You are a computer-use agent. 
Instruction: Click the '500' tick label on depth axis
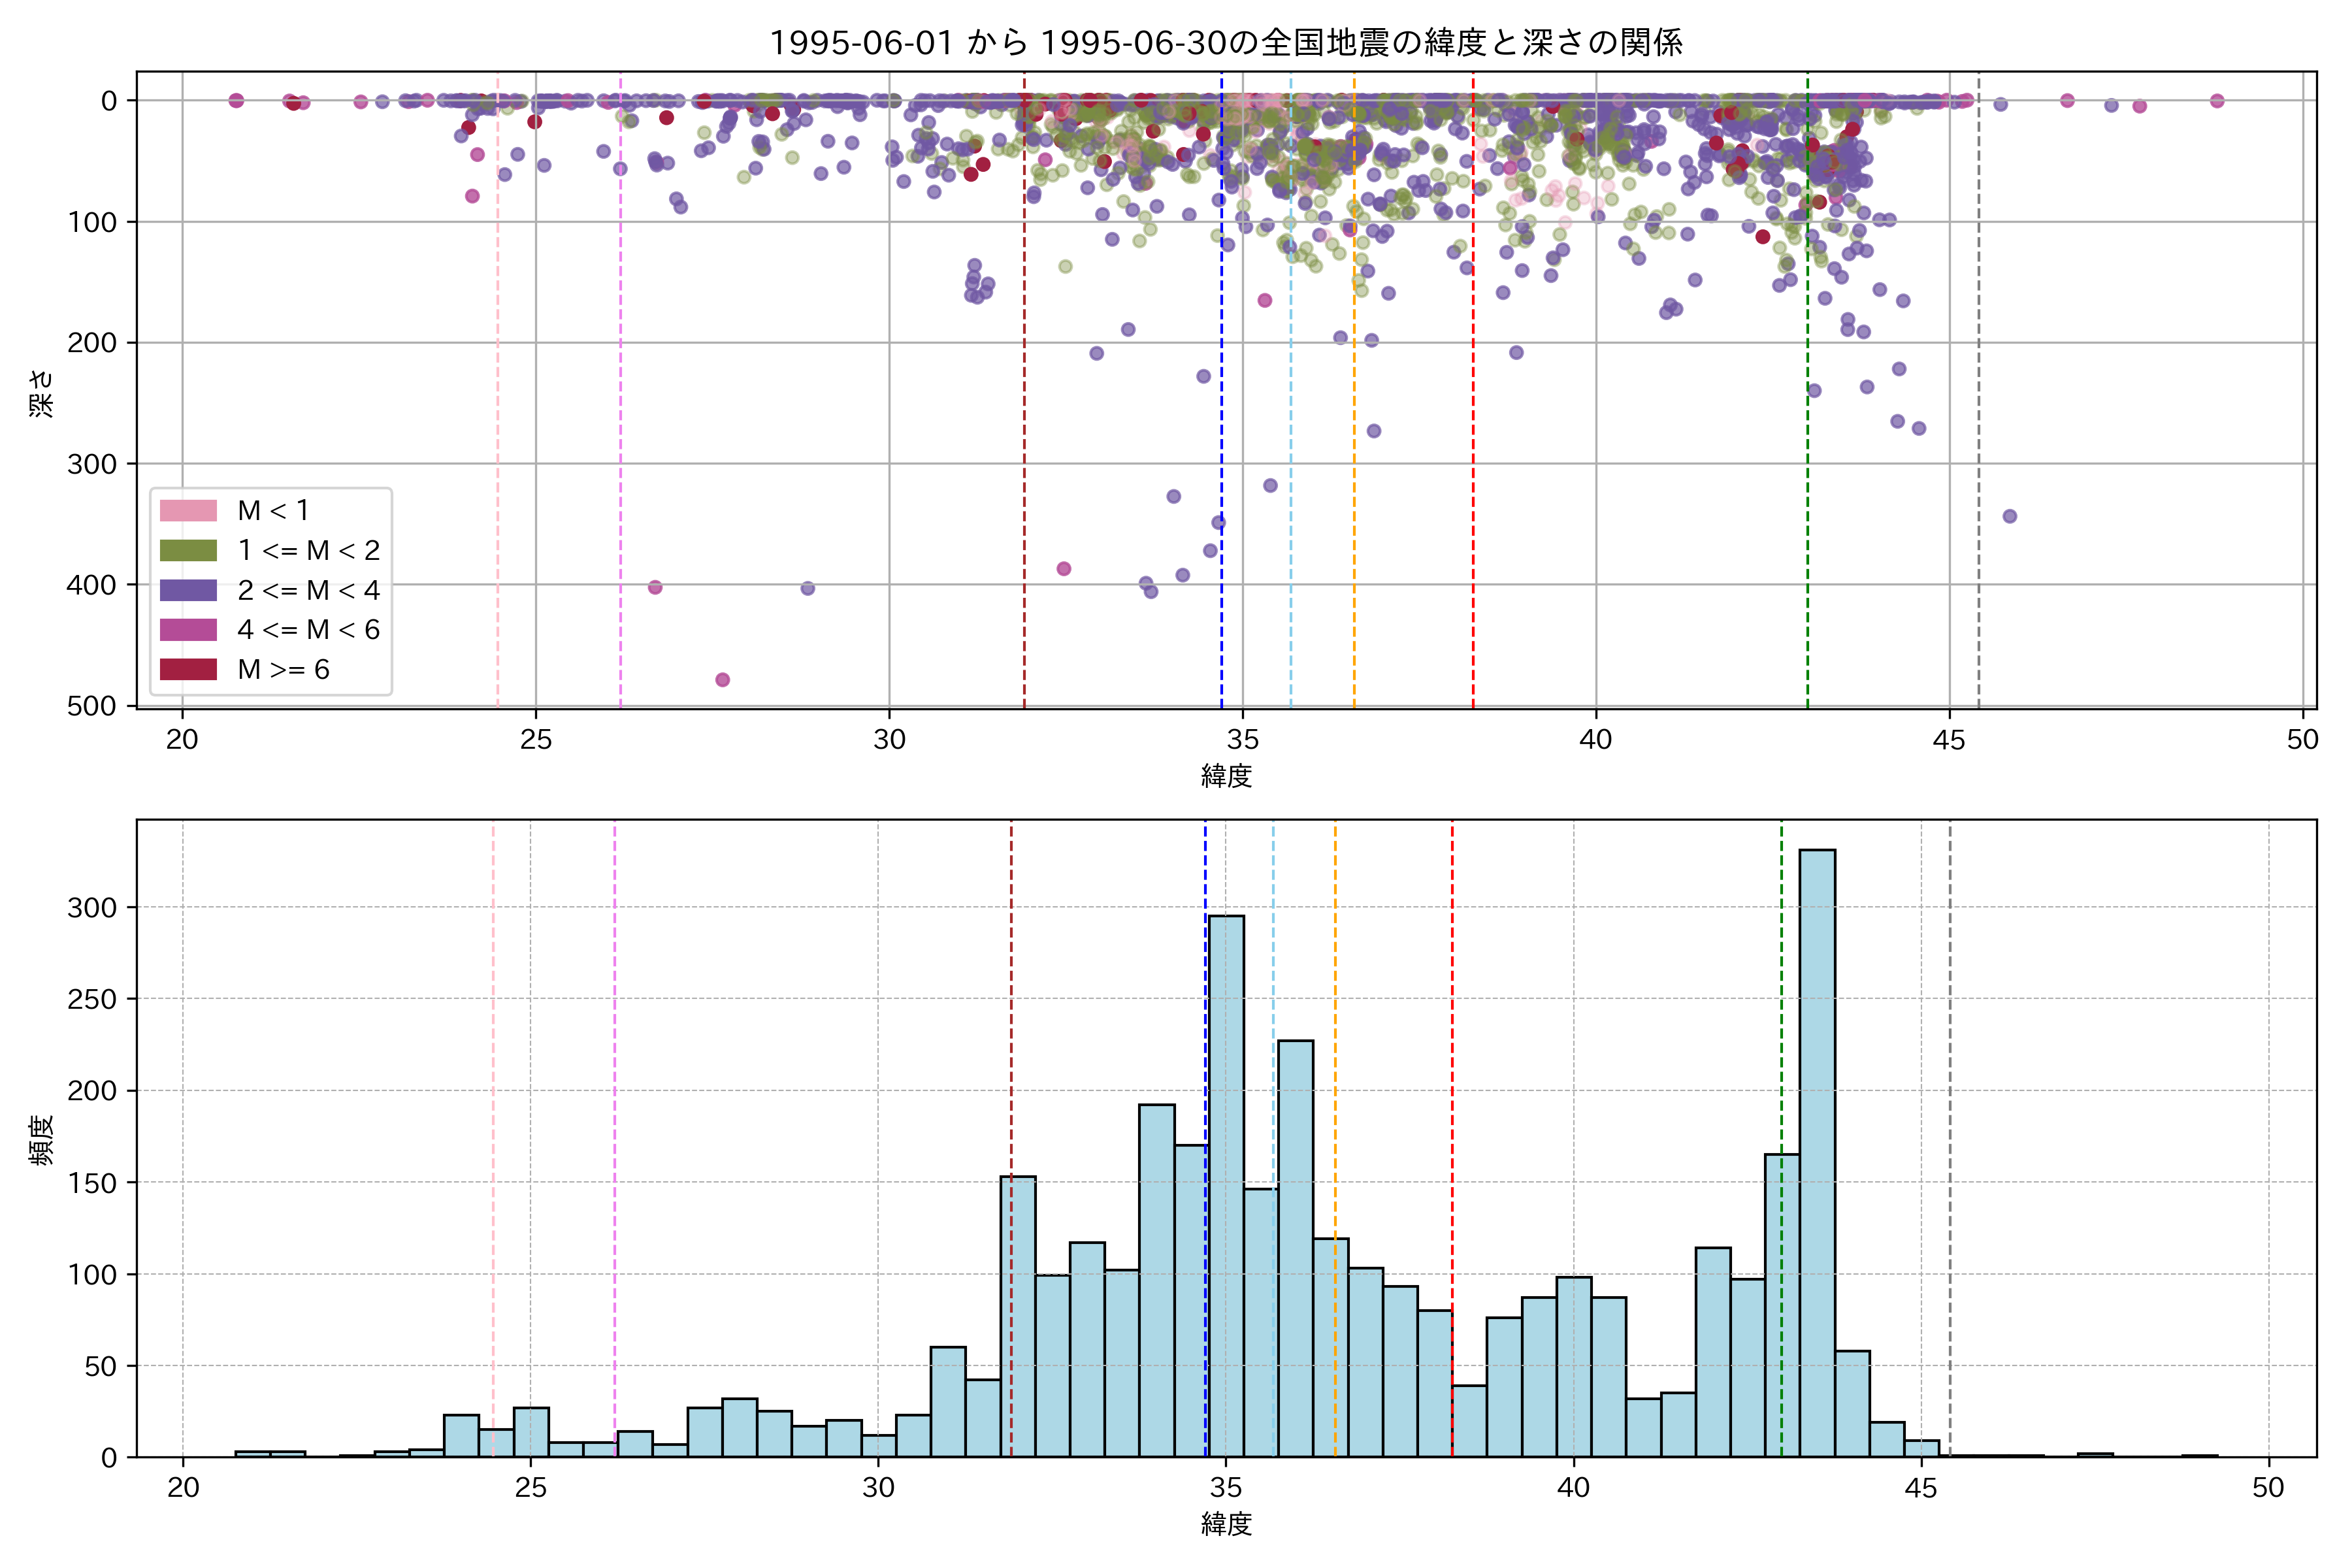[92, 706]
